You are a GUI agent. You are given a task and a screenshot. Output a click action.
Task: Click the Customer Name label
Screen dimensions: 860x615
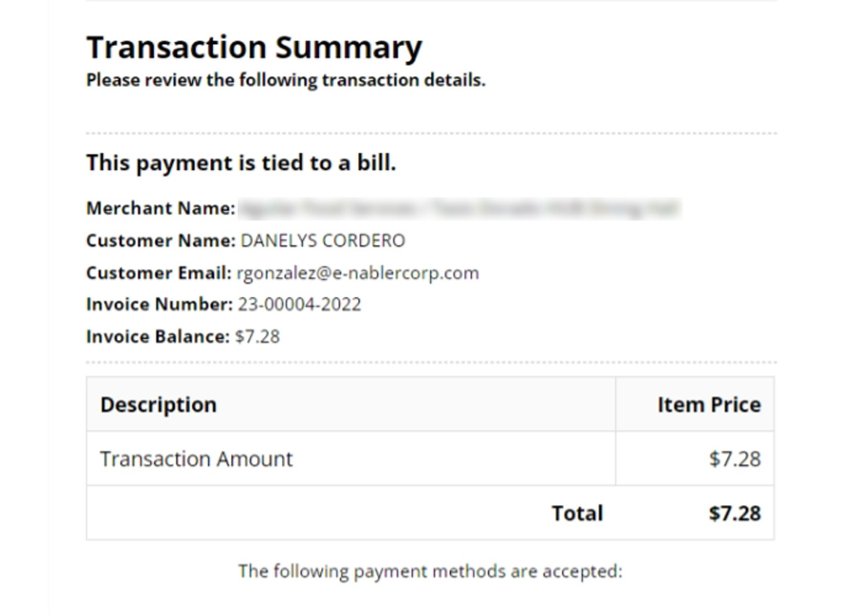pyautogui.click(x=161, y=241)
